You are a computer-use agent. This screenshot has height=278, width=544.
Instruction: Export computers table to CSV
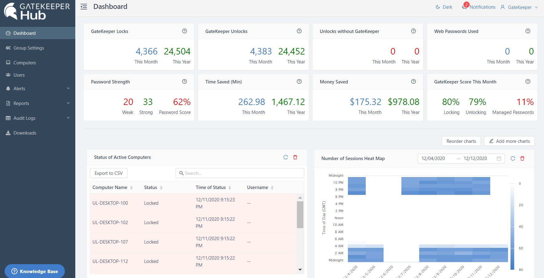(x=108, y=173)
